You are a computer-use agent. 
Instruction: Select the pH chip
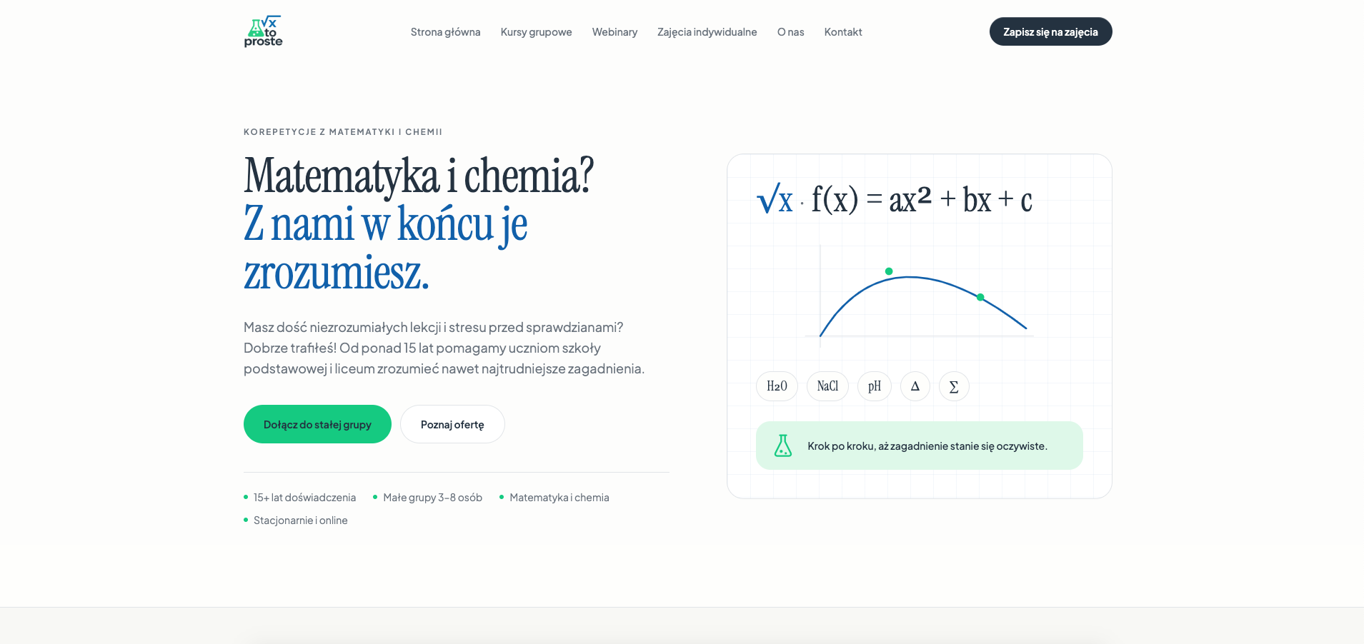(875, 386)
